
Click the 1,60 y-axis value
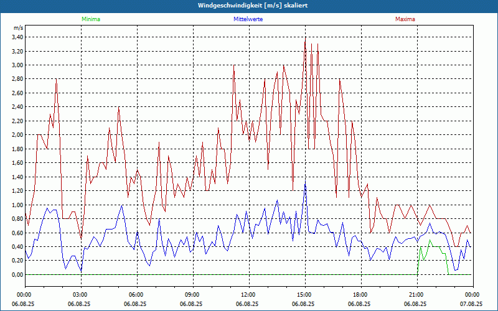click(17, 163)
